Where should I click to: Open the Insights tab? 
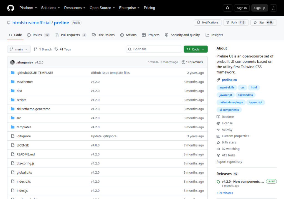[214, 35]
